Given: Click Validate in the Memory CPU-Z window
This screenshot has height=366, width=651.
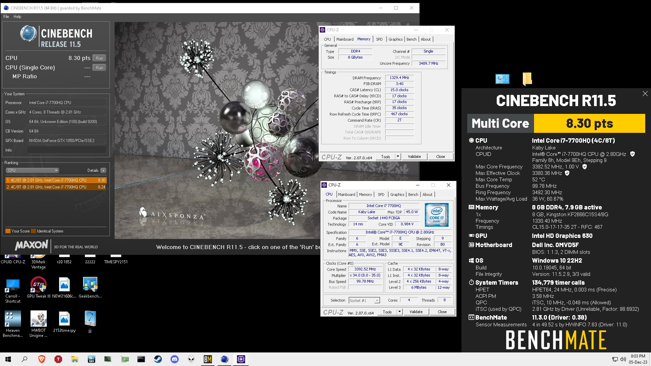Looking at the screenshot, I should [414, 157].
